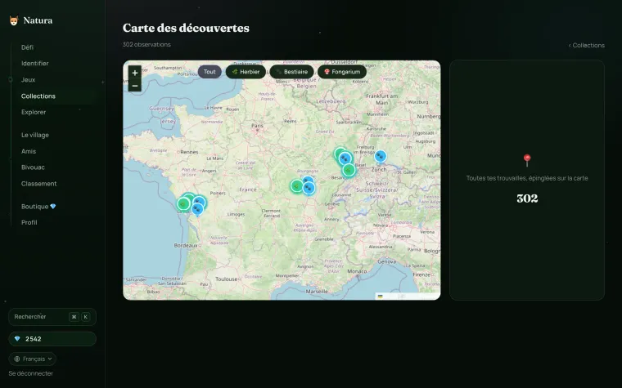Image resolution: width=622 pixels, height=388 pixels.
Task: Click the Paris label on the map
Action: pyautogui.click(x=257, y=126)
